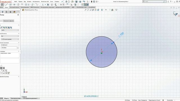Viewport: 180px width, 101px height.
Task: Switch to the Листовой металл tab
Action: [14, 7]
